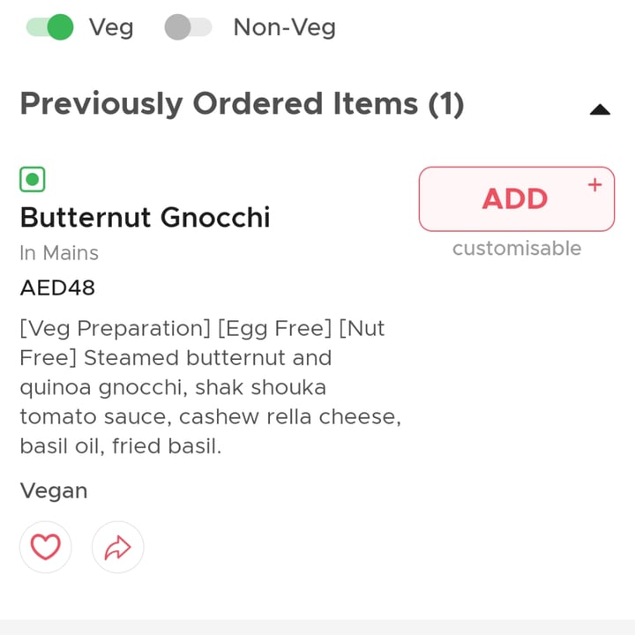Add the gnocchi to favourites with the heart icon
635x635 pixels.
click(45, 547)
